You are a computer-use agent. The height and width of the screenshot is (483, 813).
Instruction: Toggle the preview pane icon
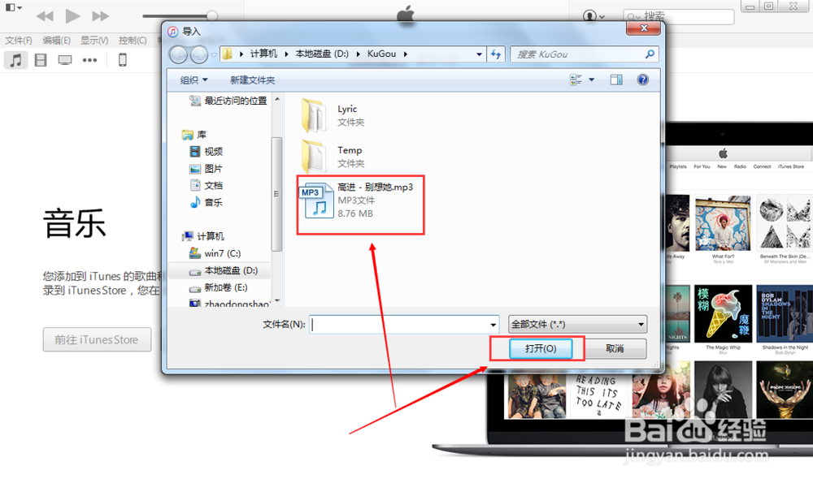tap(616, 80)
